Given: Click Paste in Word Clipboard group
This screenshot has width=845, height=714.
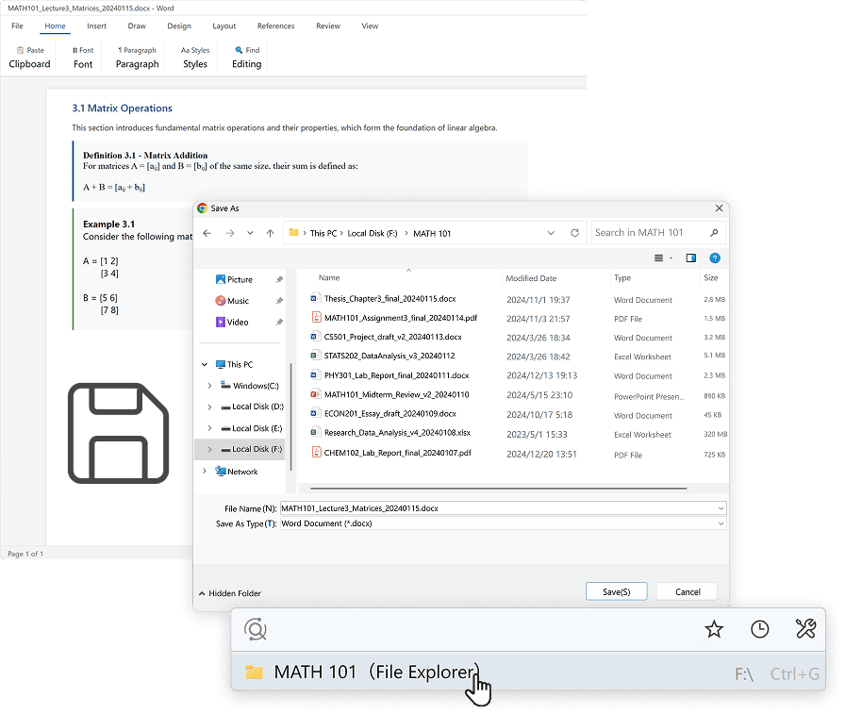Looking at the screenshot, I should point(30,50).
